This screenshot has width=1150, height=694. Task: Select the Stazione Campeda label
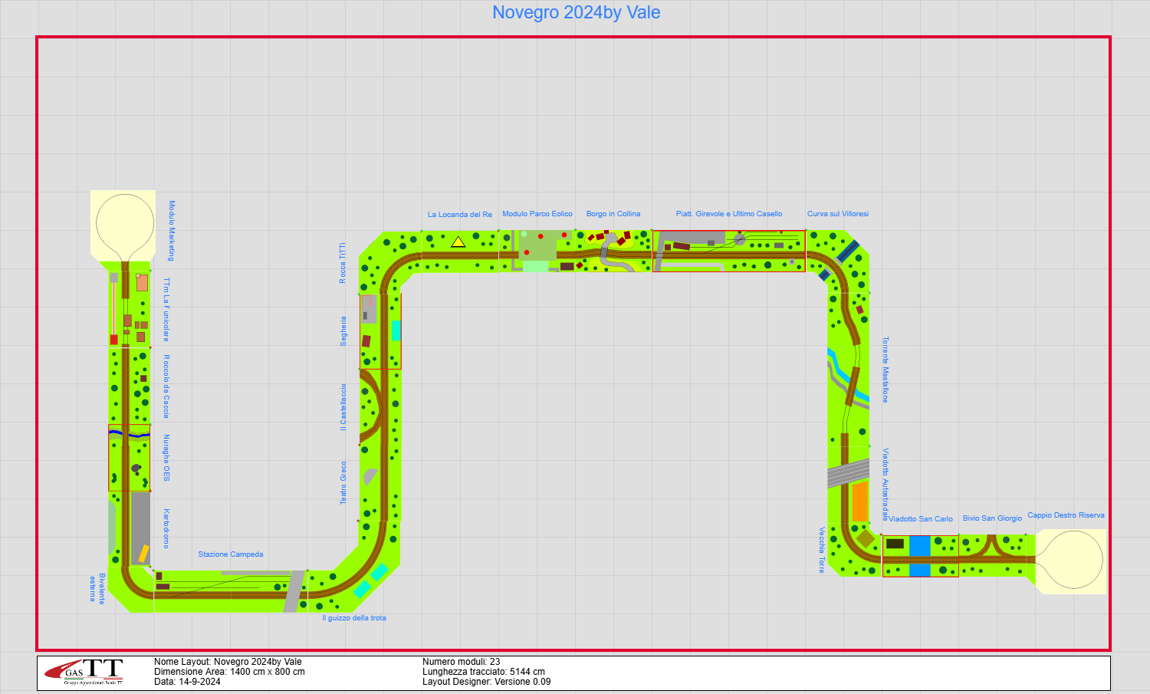(230, 554)
